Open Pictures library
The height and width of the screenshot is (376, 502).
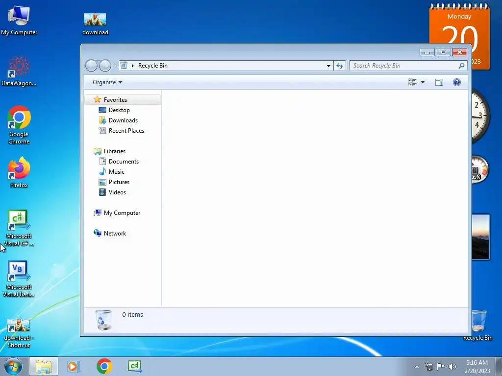coord(119,182)
